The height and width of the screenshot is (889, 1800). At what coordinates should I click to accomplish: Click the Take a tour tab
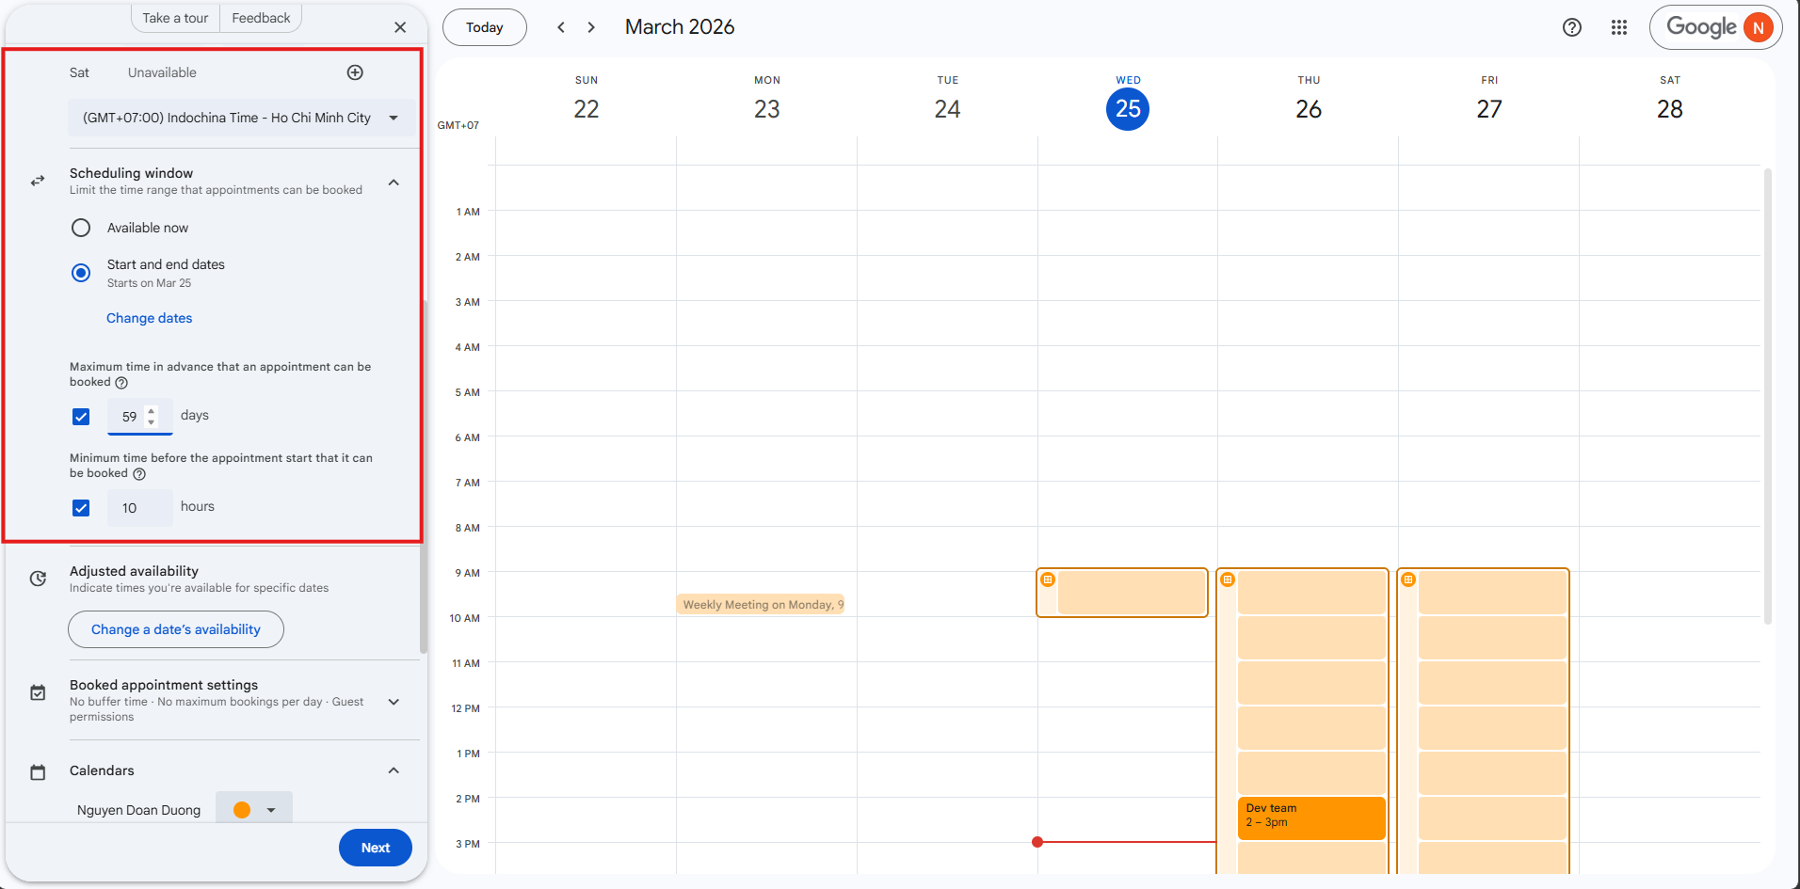click(175, 18)
